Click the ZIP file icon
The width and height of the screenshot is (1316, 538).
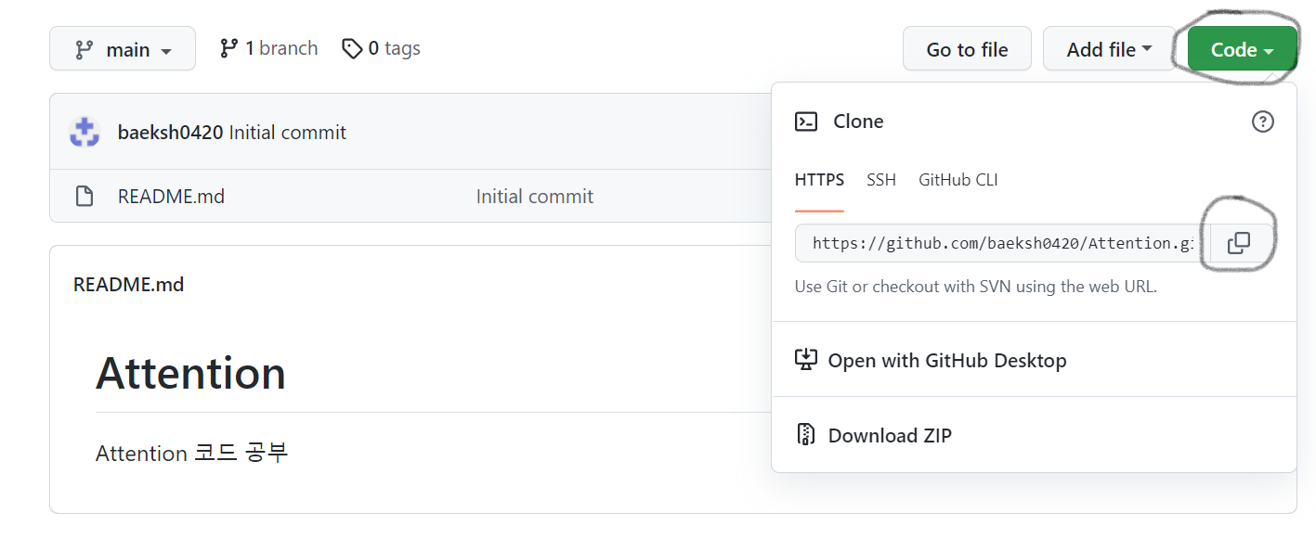[x=806, y=435]
